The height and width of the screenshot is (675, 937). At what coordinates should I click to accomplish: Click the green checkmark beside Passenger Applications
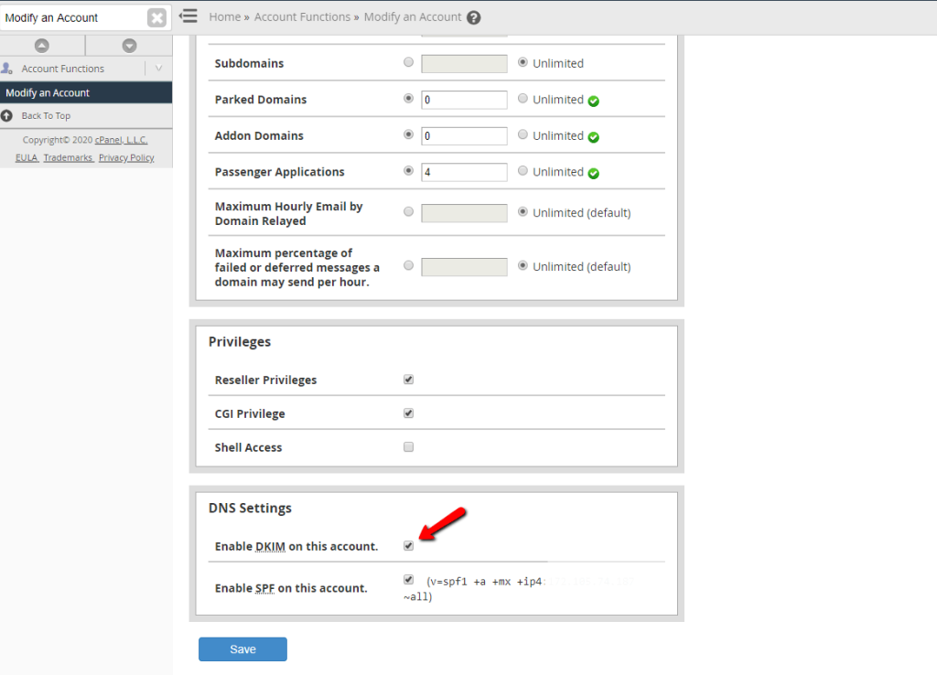[x=593, y=172]
